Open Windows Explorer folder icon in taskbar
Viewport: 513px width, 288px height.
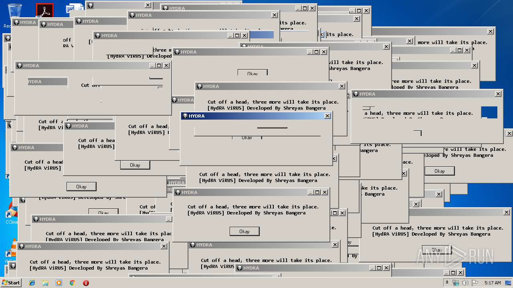[x=45, y=283]
